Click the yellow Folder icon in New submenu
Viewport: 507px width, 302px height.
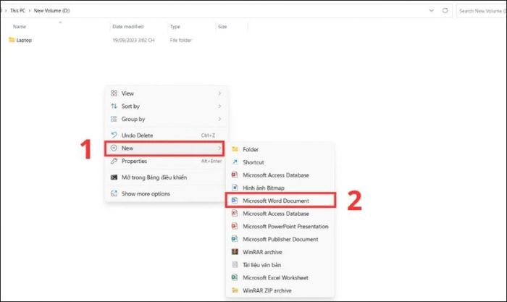(235, 149)
